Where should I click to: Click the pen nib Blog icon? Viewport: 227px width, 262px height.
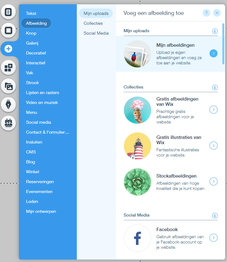8,105
